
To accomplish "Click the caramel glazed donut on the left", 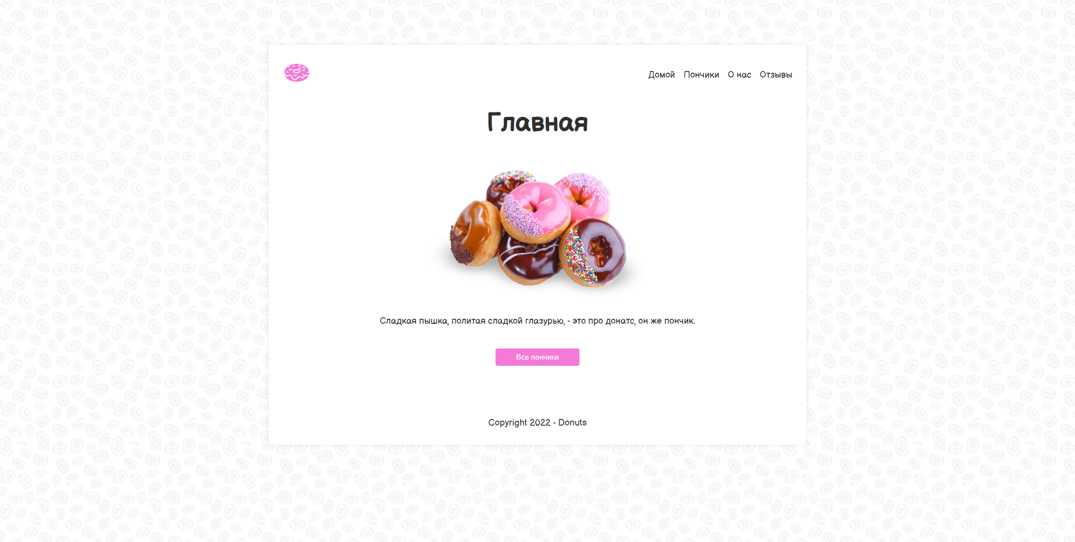I will pyautogui.click(x=475, y=233).
